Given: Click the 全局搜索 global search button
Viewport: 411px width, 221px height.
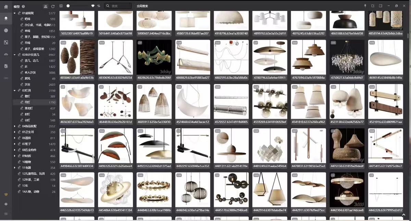Looking at the screenshot, I should point(142,6).
